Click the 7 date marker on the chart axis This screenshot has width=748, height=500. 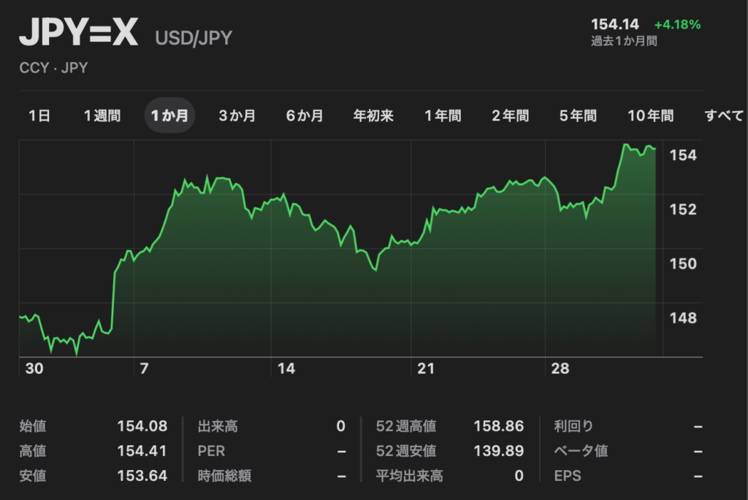coord(144,368)
